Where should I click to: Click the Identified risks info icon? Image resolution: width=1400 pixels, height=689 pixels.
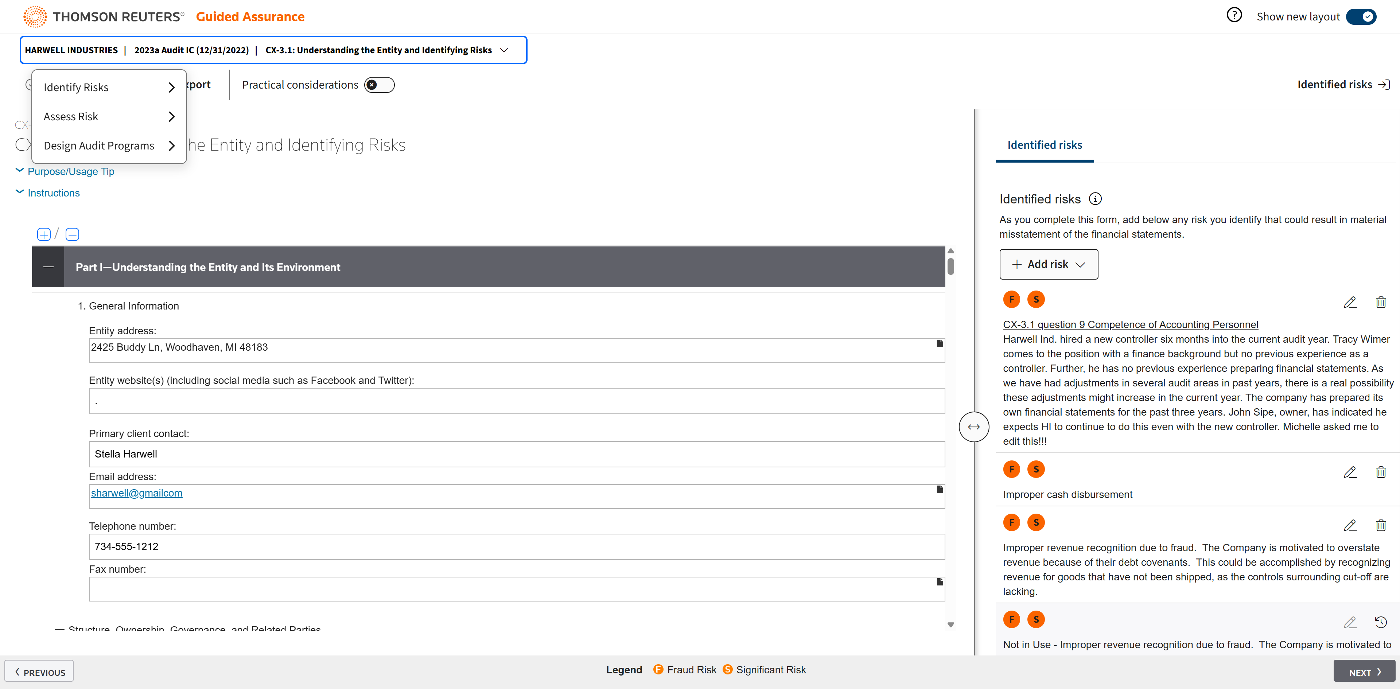[x=1095, y=199]
